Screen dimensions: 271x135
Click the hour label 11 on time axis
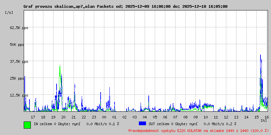pyautogui.click(x=216, y=117)
